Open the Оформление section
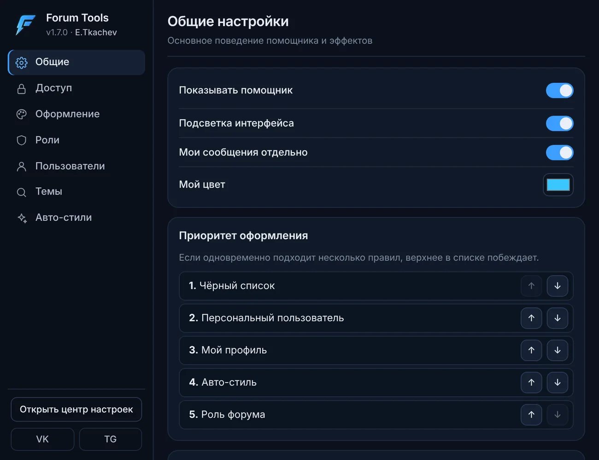599x460 pixels. (x=76, y=114)
